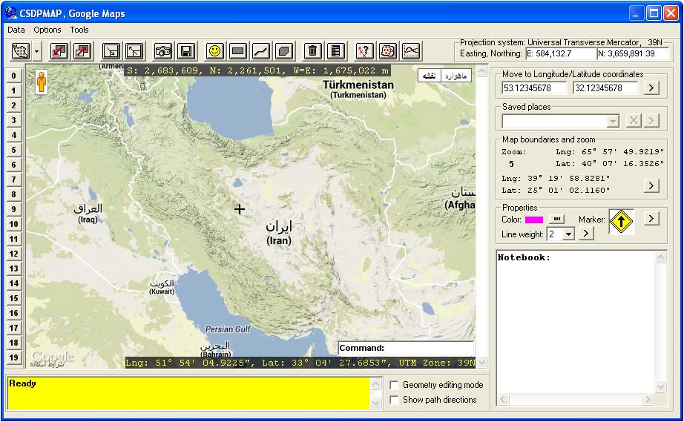Select layer number 19 button
This screenshot has width=684, height=422.
pos(14,357)
